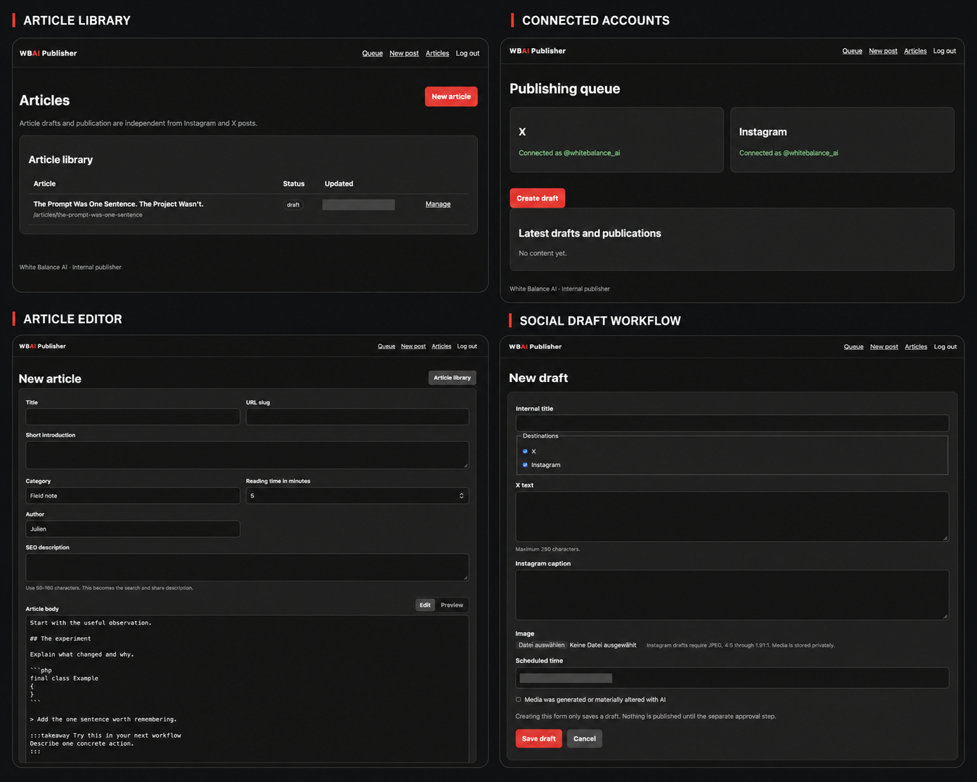
Task: Open New post link in Connected Accounts header
Action: click(x=883, y=51)
